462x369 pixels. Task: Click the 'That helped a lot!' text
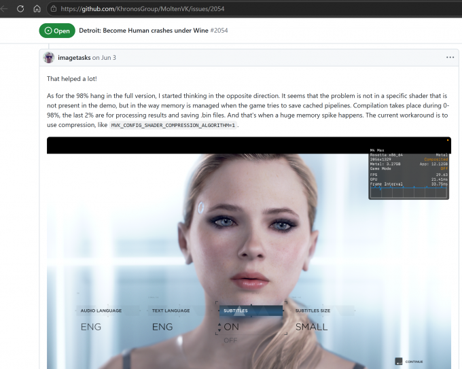click(72, 79)
